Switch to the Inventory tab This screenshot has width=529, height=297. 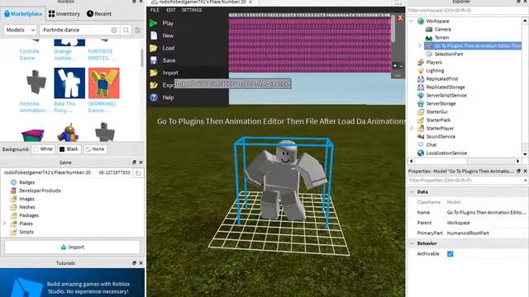click(64, 14)
